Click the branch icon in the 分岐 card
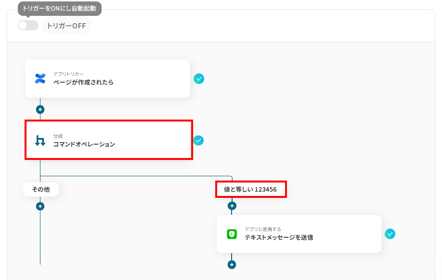The height and width of the screenshot is (280, 442). (x=40, y=140)
